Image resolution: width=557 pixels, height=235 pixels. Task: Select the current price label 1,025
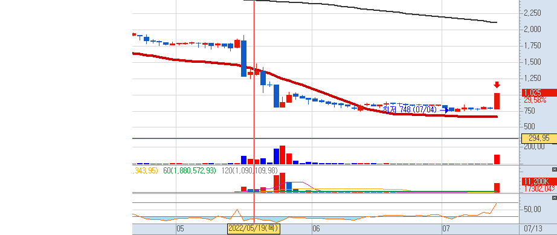pos(539,92)
